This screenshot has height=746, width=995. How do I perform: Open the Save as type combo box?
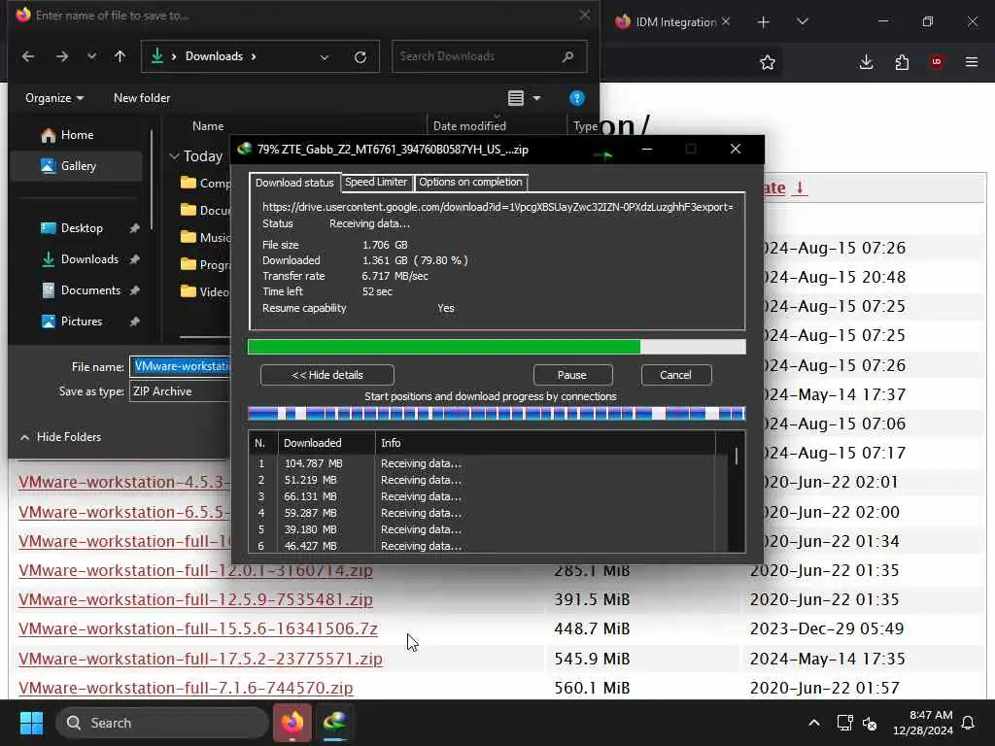click(x=180, y=391)
